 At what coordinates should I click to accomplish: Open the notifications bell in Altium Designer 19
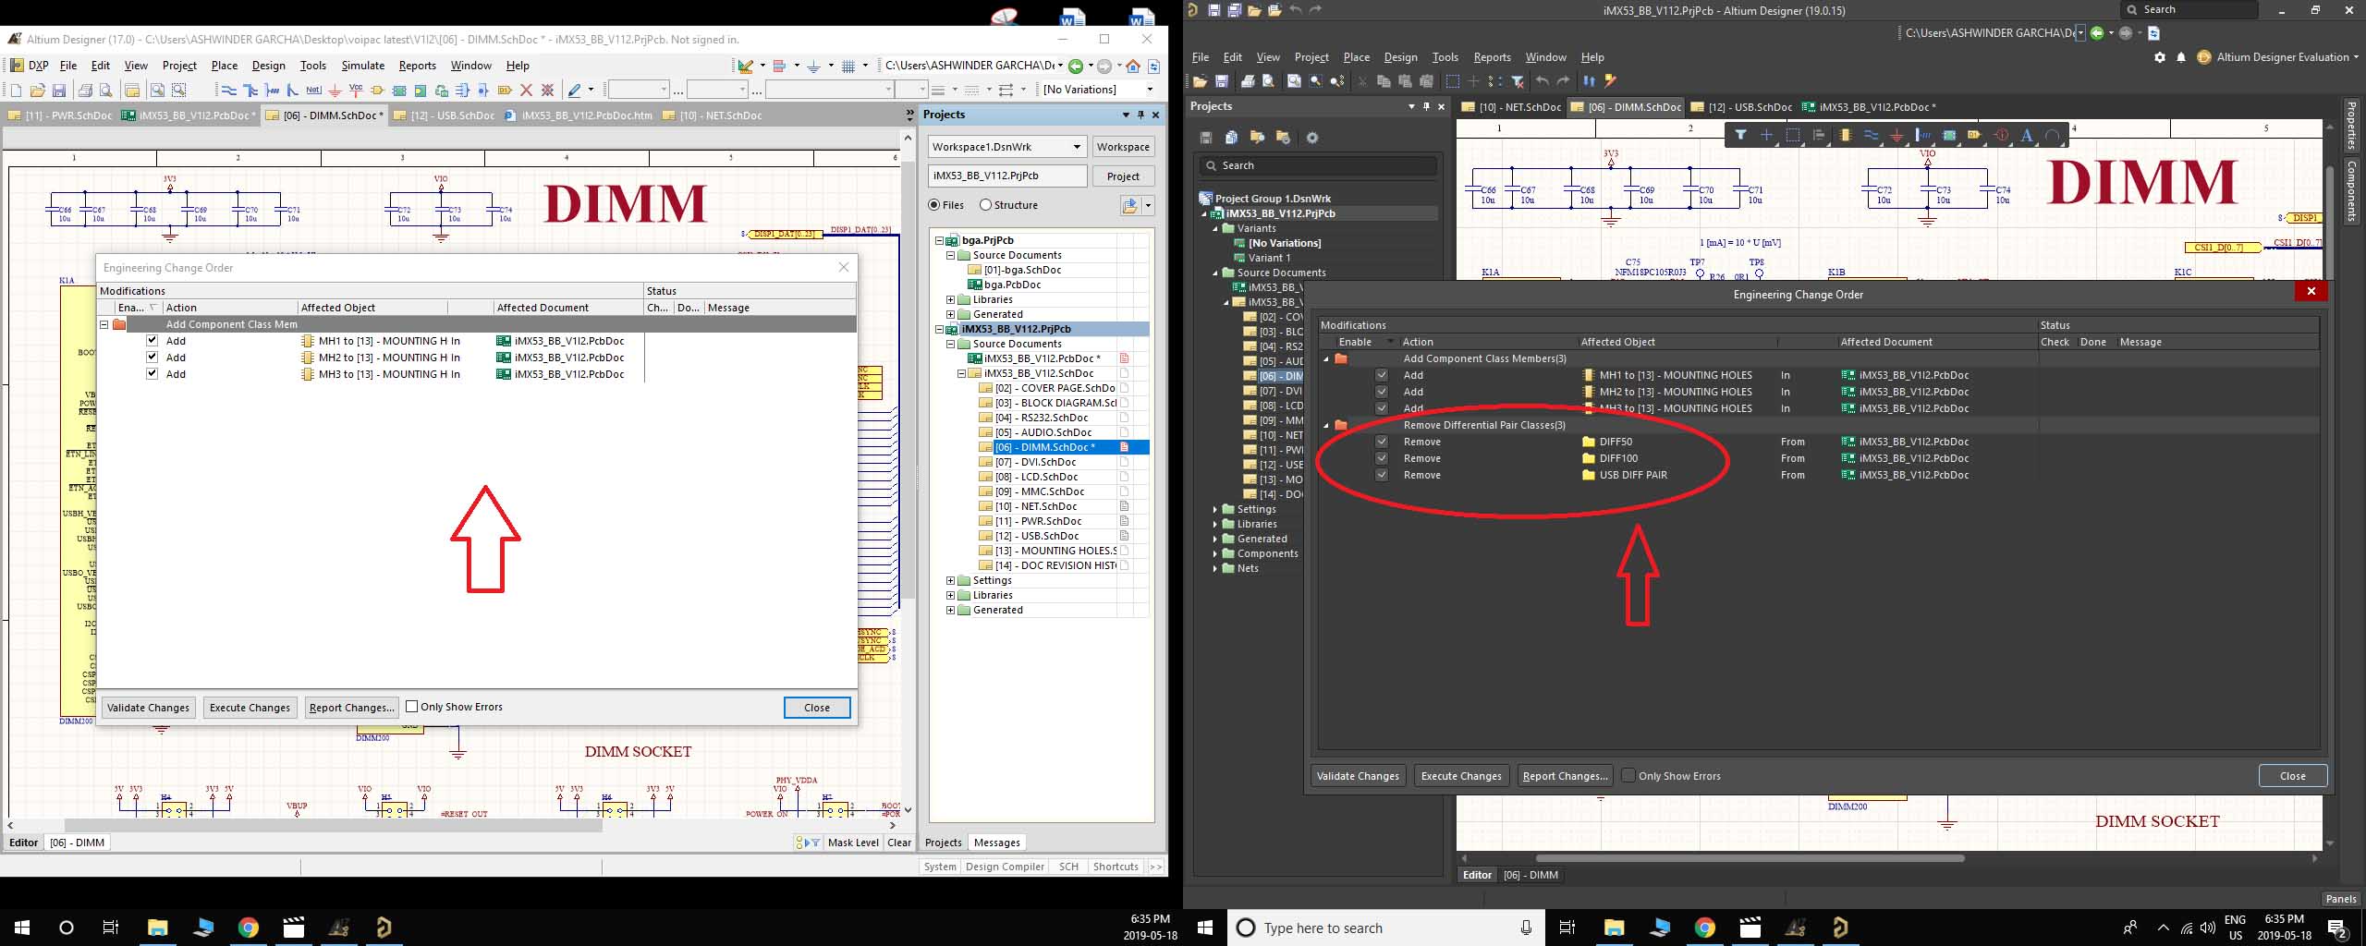tap(2181, 57)
